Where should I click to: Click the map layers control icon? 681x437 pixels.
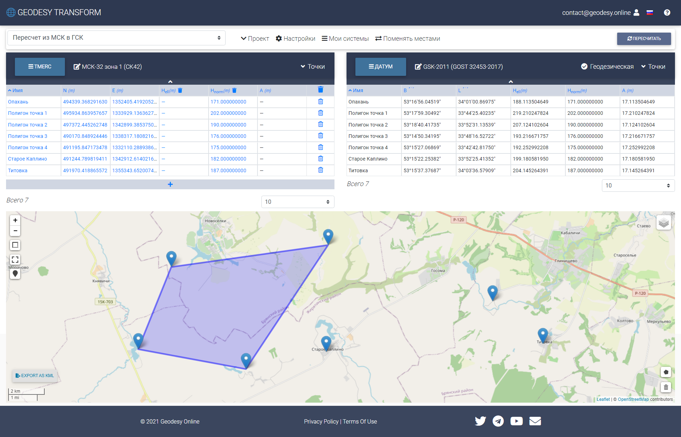click(x=663, y=223)
